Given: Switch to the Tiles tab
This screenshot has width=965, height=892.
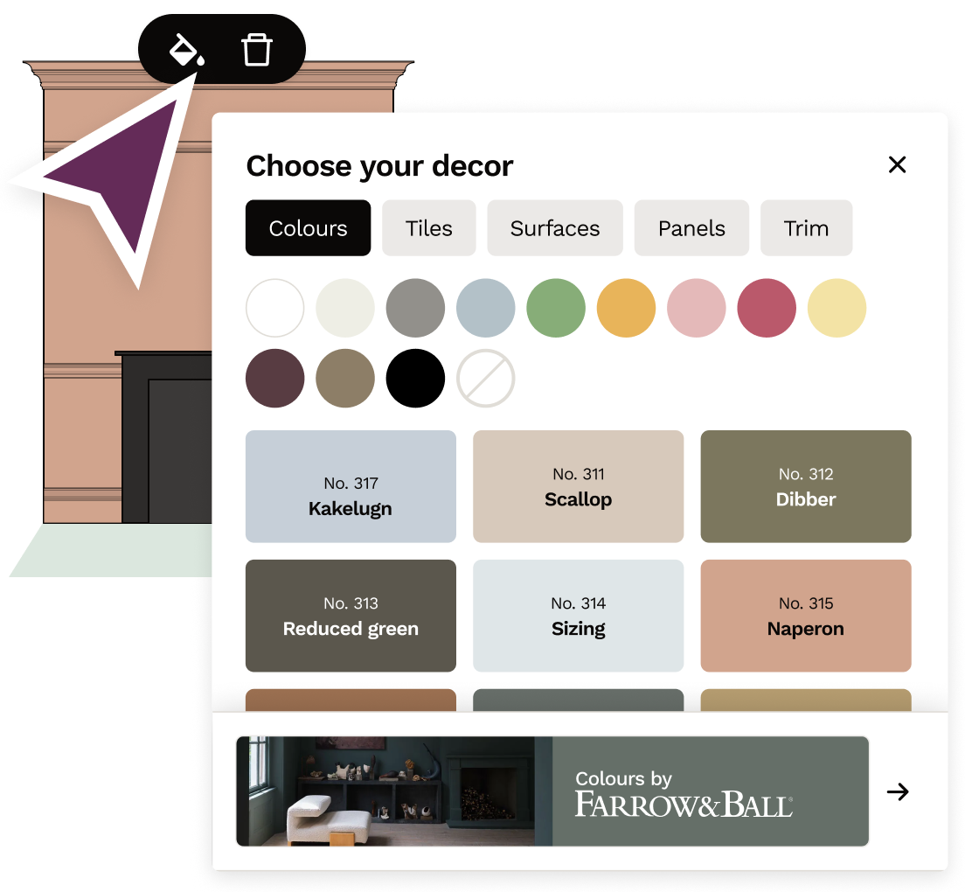Looking at the screenshot, I should 428,227.
